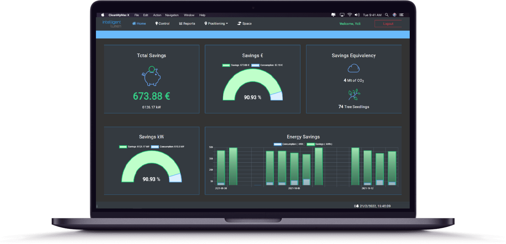Click the 2021-10-12 axis date label
The width and height of the screenshot is (506, 244).
367,189
